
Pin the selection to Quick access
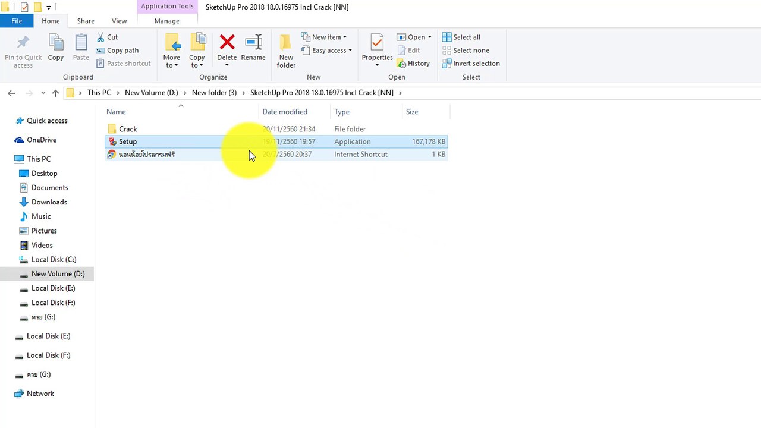pyautogui.click(x=23, y=51)
